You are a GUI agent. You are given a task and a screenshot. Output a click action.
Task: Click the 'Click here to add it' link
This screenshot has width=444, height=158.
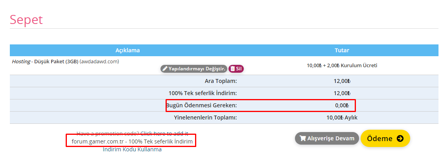[164, 133]
